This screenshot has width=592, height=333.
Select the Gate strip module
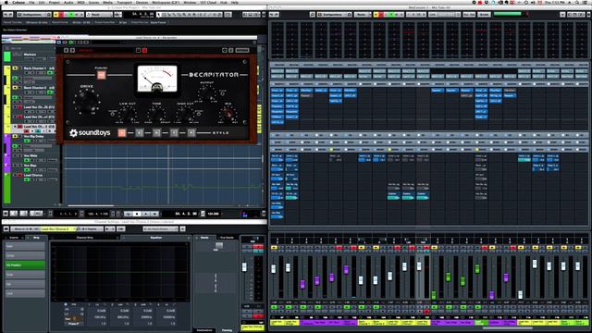(x=25, y=246)
